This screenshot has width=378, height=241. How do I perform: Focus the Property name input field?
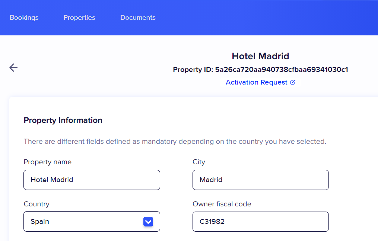92,180
